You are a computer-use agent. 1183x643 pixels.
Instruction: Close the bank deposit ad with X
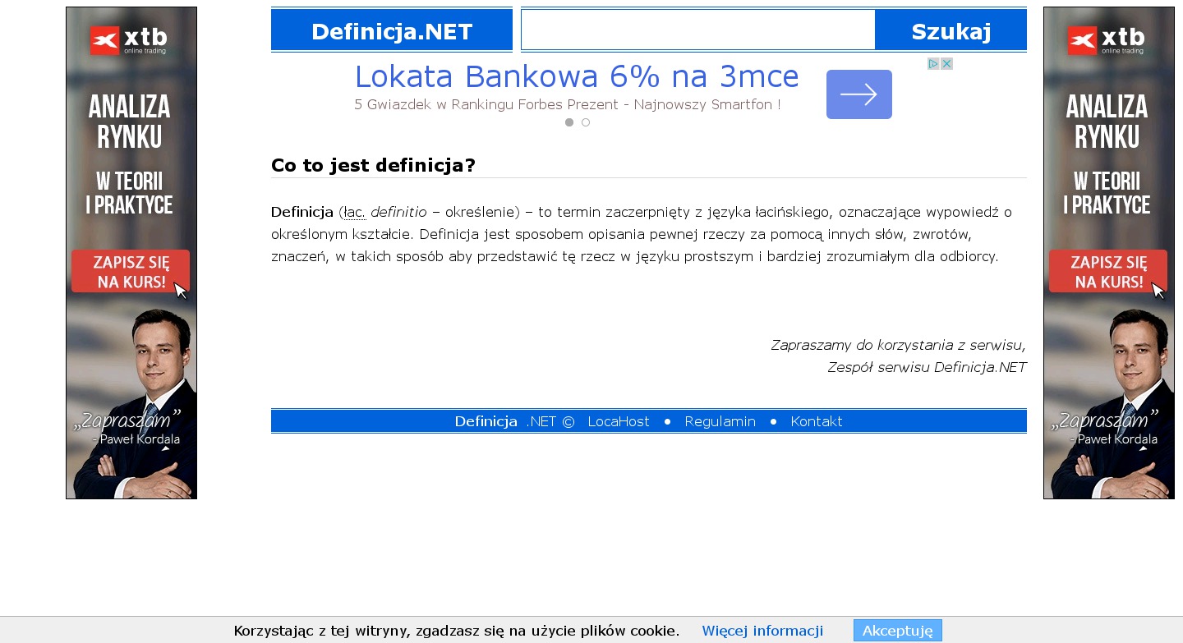click(946, 64)
